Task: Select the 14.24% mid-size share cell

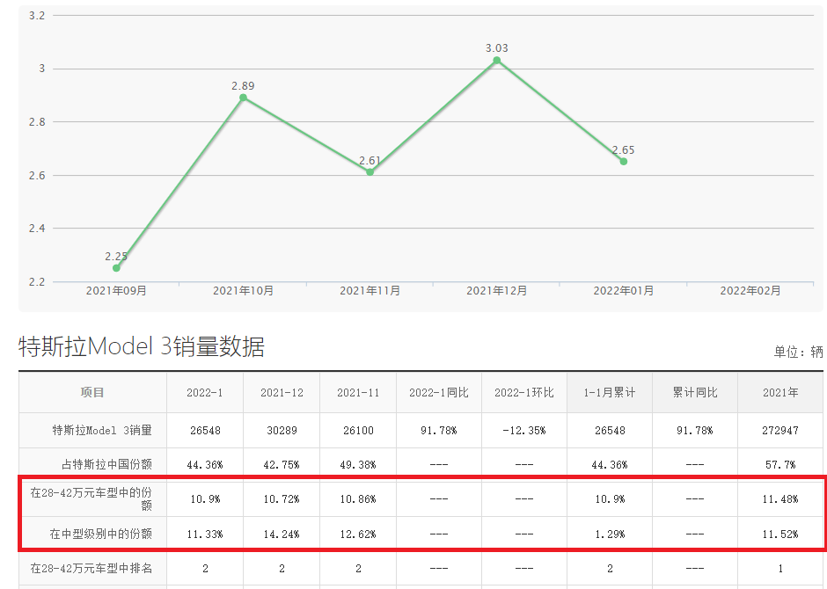Action: click(x=282, y=534)
